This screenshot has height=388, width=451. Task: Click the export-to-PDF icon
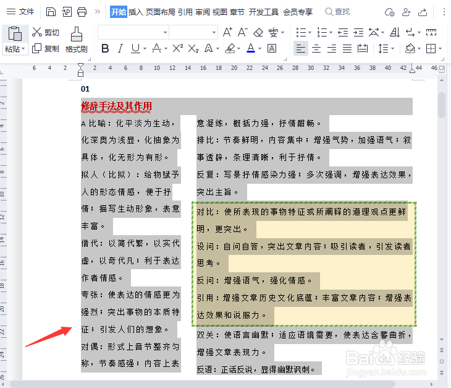[x=67, y=12]
